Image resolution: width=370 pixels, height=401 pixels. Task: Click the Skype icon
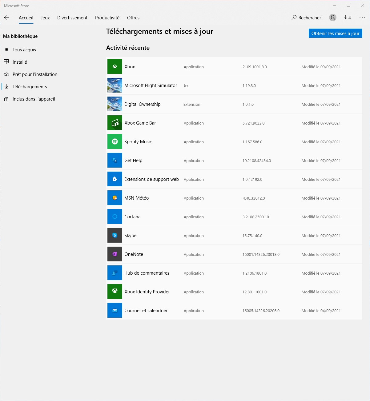115,235
